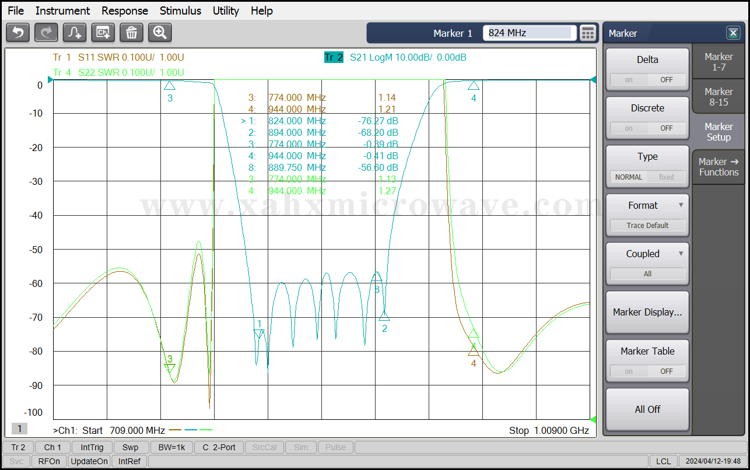
Task: Click the Marker 1 frequency input field
Action: [x=529, y=33]
